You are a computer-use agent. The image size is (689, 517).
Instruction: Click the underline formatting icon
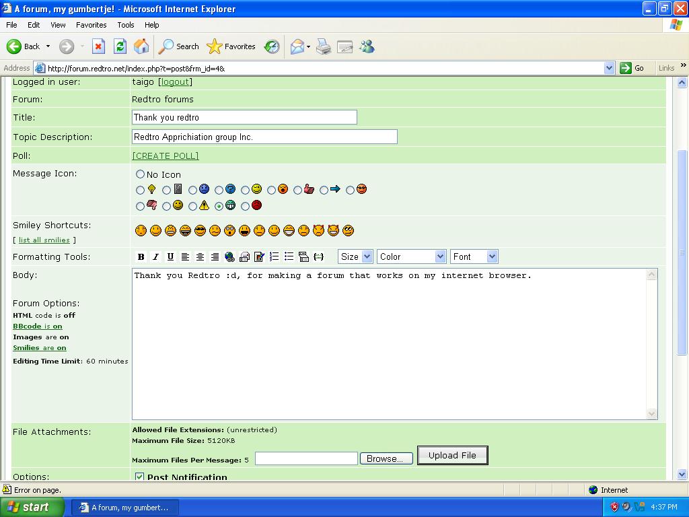[170, 256]
